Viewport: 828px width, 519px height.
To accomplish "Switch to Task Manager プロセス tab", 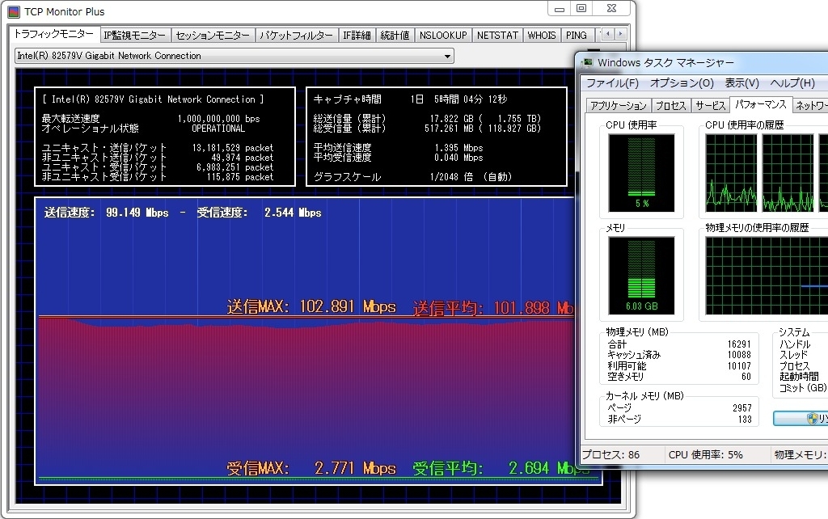I will click(x=670, y=106).
